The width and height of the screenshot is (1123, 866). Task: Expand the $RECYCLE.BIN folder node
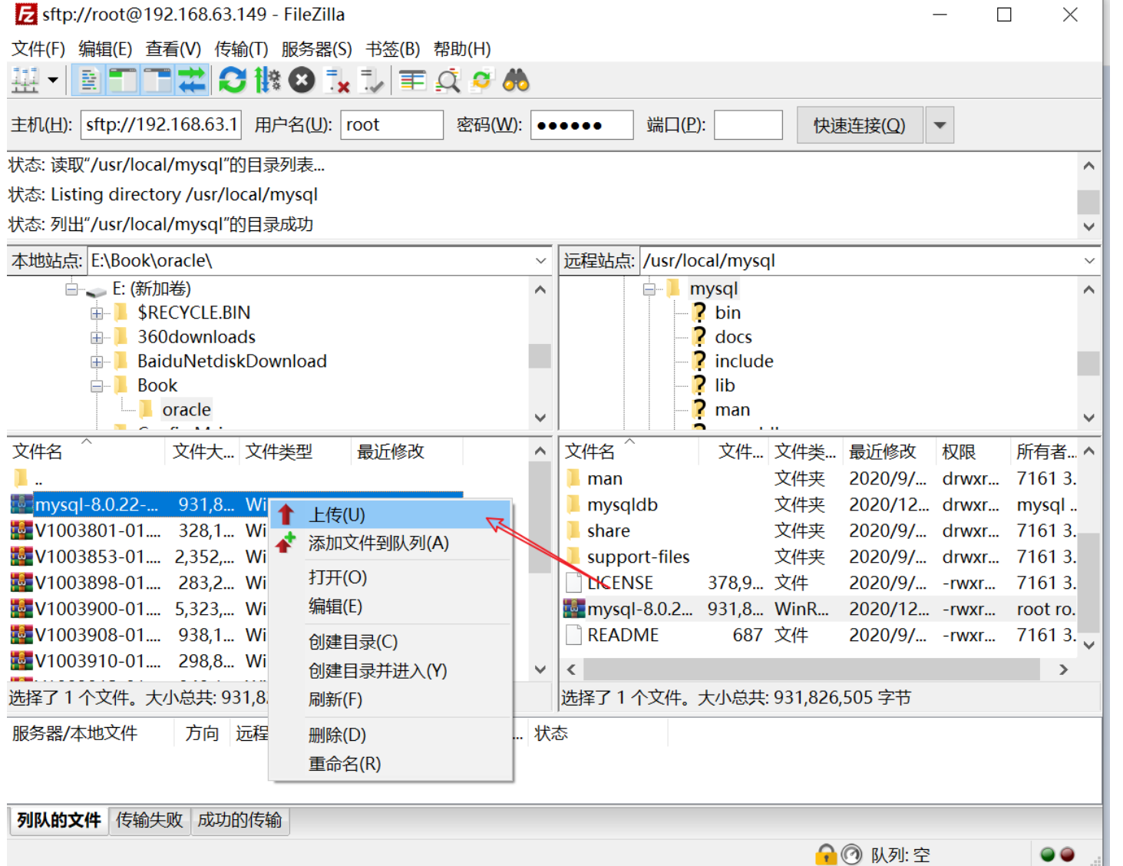[x=97, y=313]
